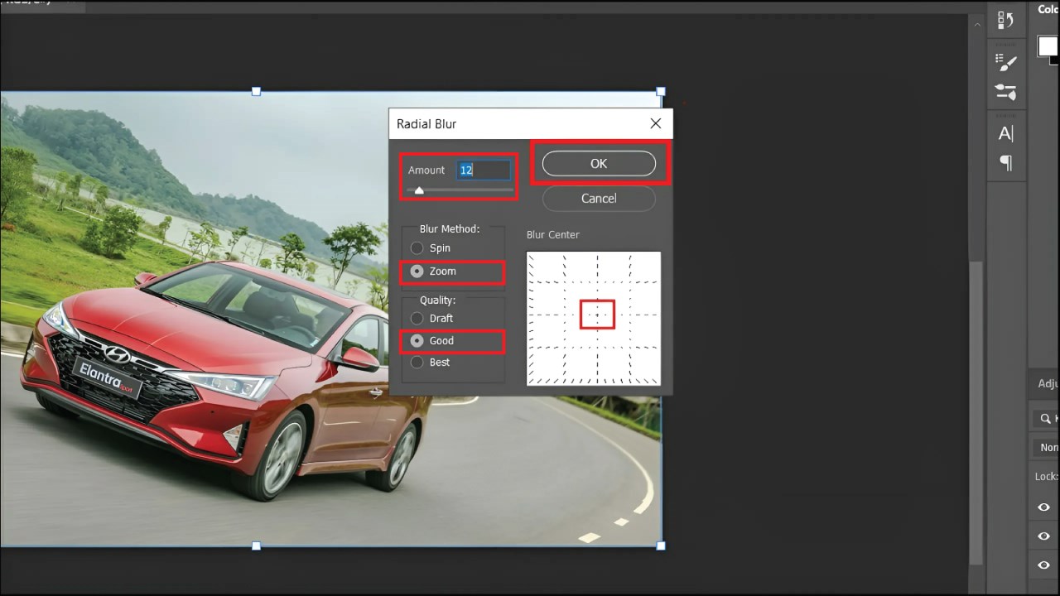Click the Amount slider handle

tap(419, 190)
